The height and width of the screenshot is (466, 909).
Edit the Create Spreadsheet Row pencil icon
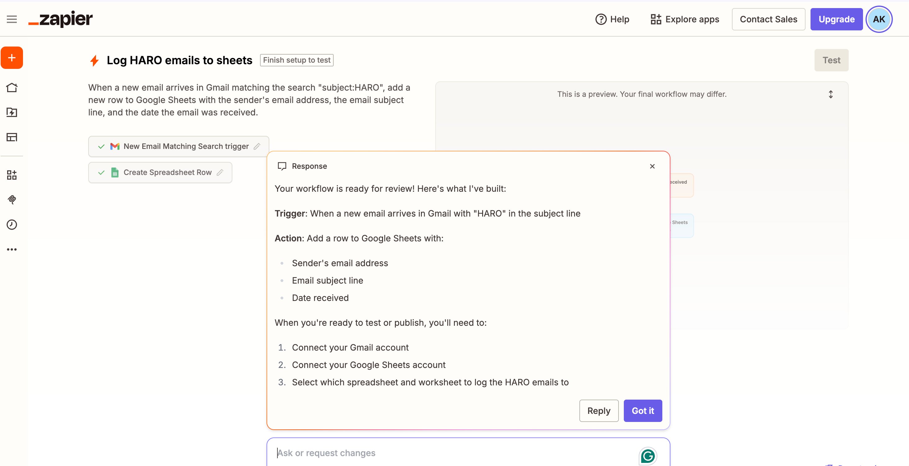coord(220,173)
